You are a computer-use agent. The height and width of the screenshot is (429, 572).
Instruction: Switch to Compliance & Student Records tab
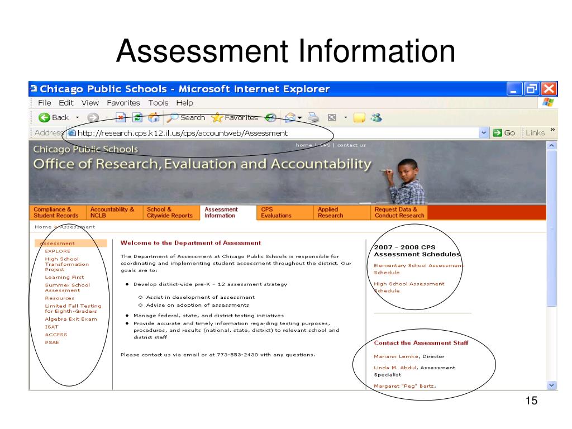pyautogui.click(x=58, y=212)
